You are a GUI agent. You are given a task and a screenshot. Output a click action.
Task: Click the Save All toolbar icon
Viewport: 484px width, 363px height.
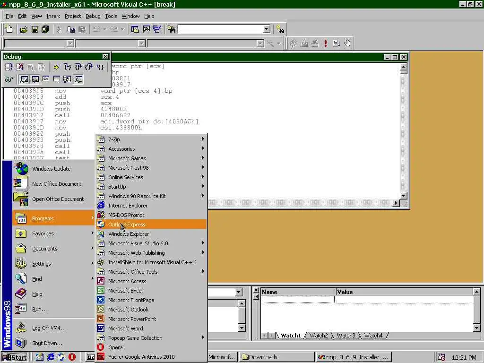pos(45,29)
